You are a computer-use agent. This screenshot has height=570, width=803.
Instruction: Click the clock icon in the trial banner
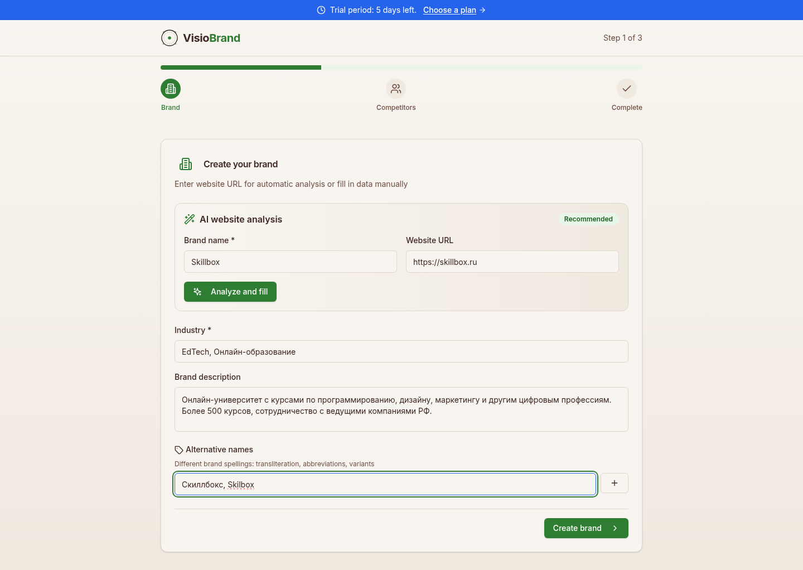(320, 10)
